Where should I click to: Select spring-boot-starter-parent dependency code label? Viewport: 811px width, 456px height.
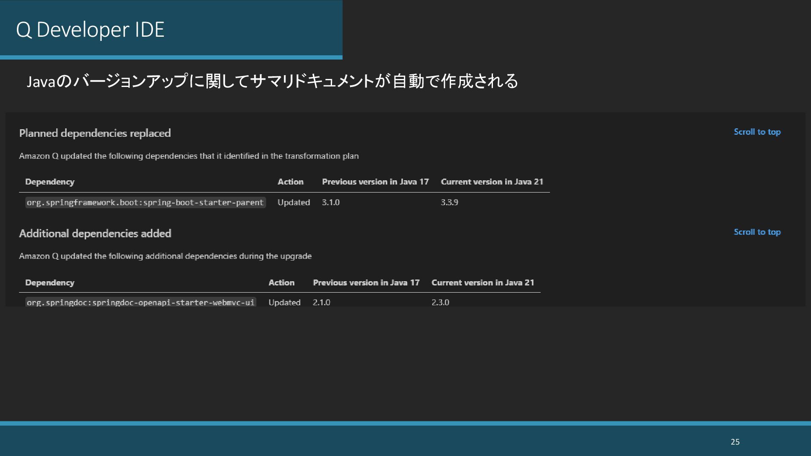[x=145, y=203]
